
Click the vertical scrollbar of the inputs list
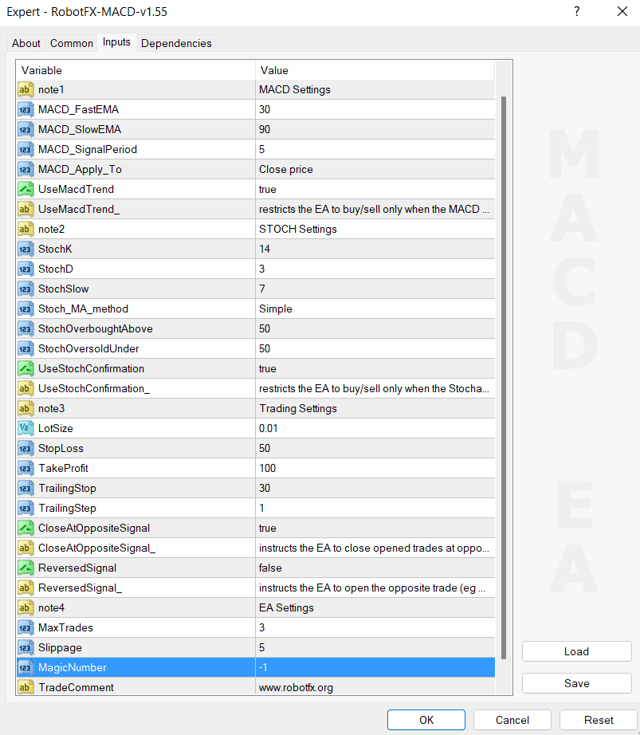pos(504,377)
